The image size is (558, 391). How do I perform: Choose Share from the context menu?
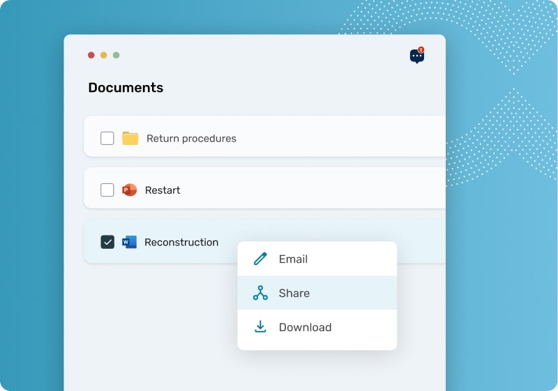click(317, 293)
